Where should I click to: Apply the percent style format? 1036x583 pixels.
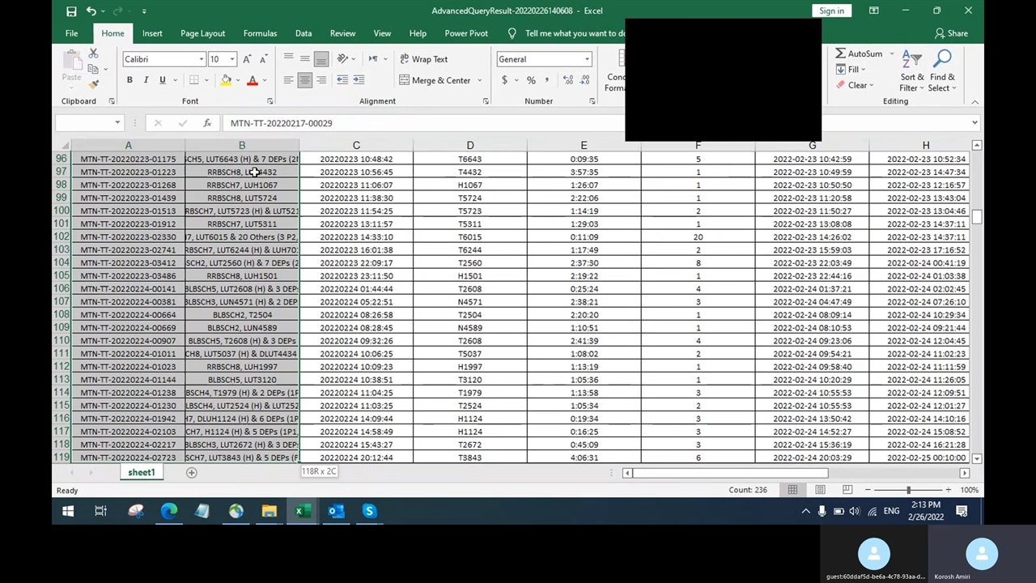(531, 80)
